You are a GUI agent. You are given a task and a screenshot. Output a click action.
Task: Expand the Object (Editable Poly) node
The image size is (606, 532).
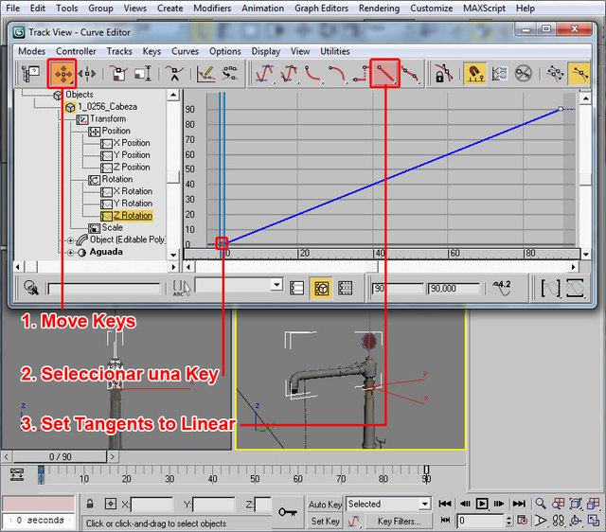pos(70,240)
